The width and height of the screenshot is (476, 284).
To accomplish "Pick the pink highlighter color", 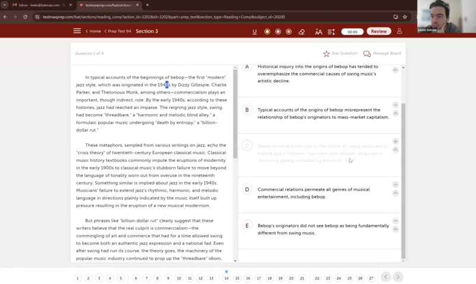I will pyautogui.click(x=278, y=32).
